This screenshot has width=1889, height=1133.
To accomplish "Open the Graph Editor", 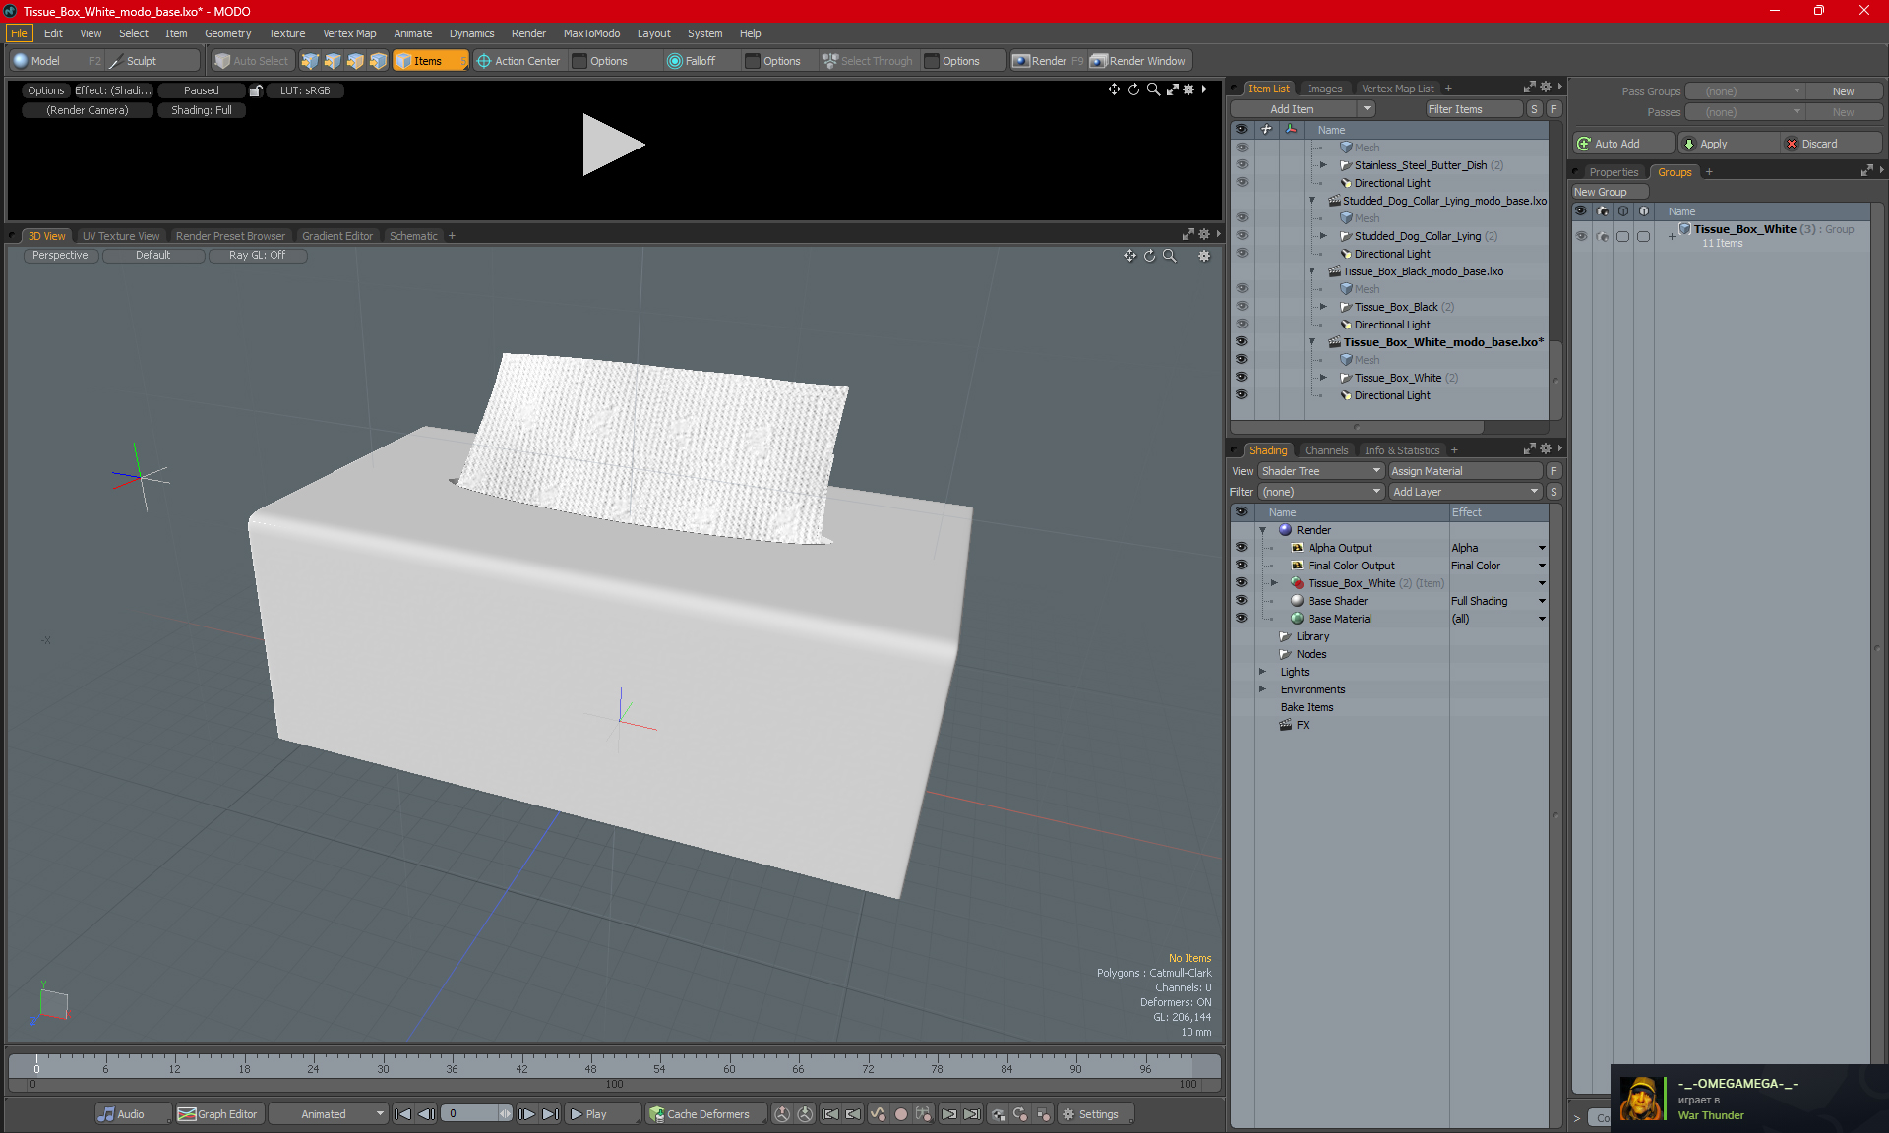I will [x=217, y=1114].
